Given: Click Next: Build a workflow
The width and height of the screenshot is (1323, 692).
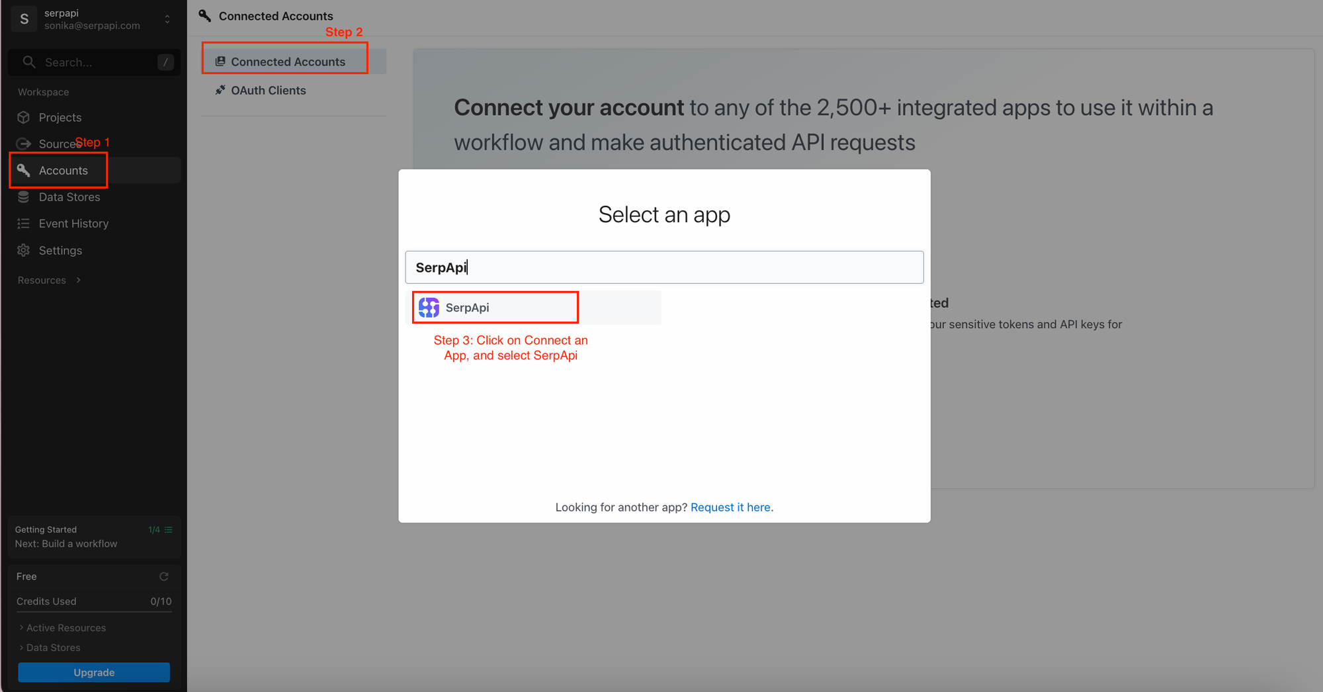Looking at the screenshot, I should pyautogui.click(x=66, y=544).
